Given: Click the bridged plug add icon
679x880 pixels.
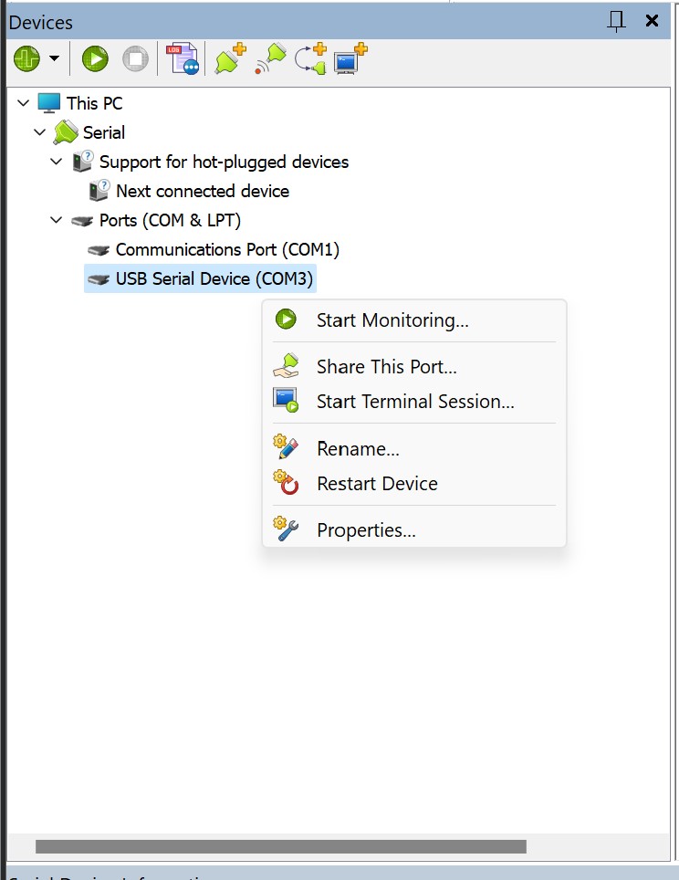Looking at the screenshot, I should point(310,60).
